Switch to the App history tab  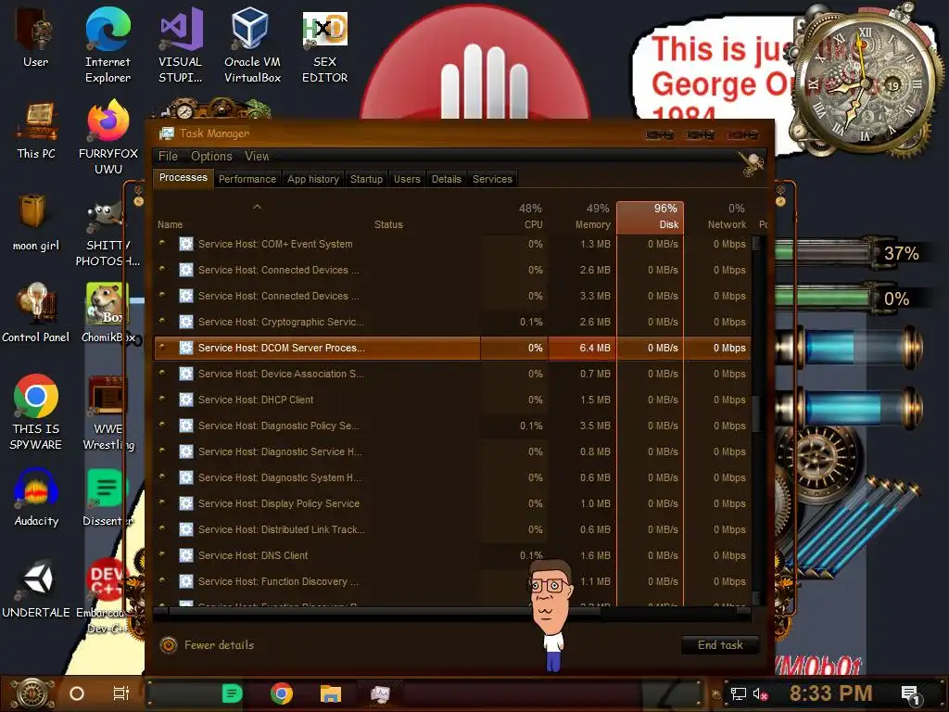[x=313, y=179]
